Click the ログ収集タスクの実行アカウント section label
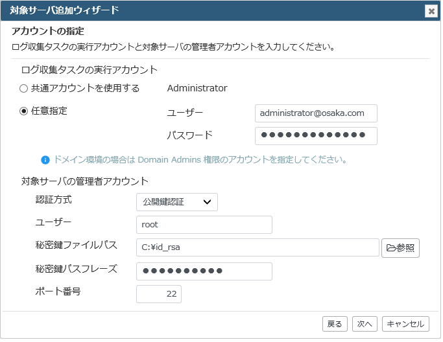This screenshot has height=342, width=443. pyautogui.click(x=90, y=70)
